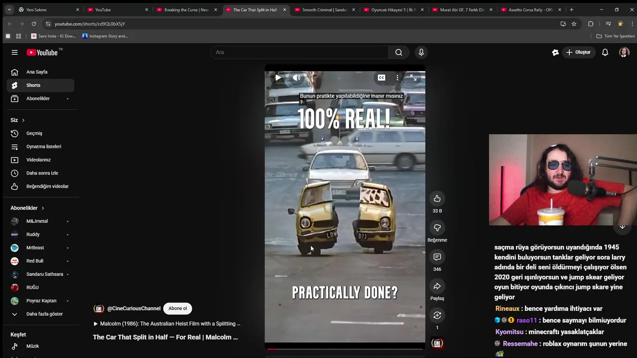Open Oynatma listeleri playlists

click(41, 147)
